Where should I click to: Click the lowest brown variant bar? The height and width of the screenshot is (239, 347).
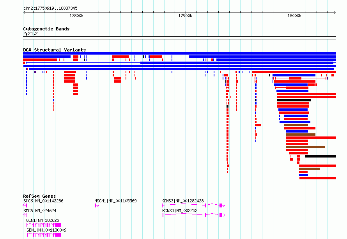tap(309, 169)
